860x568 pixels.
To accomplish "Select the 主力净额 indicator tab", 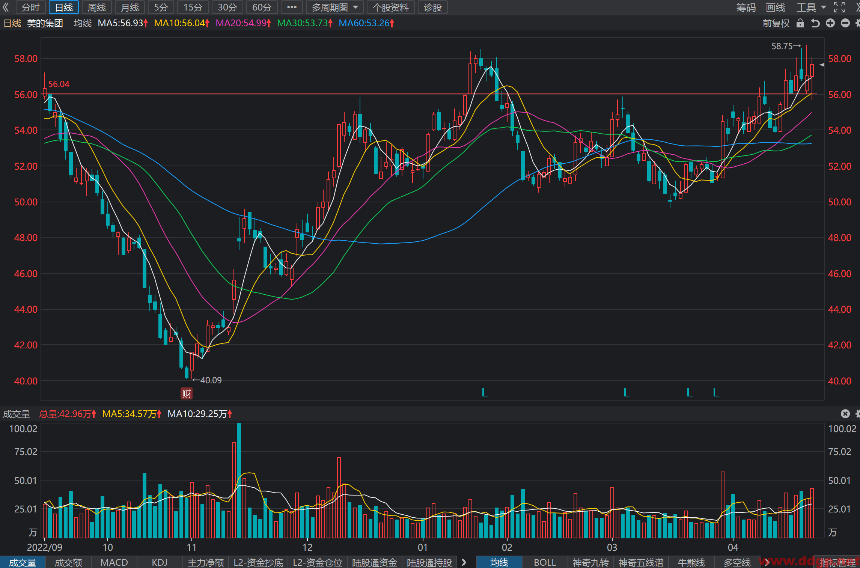I will coord(206,562).
